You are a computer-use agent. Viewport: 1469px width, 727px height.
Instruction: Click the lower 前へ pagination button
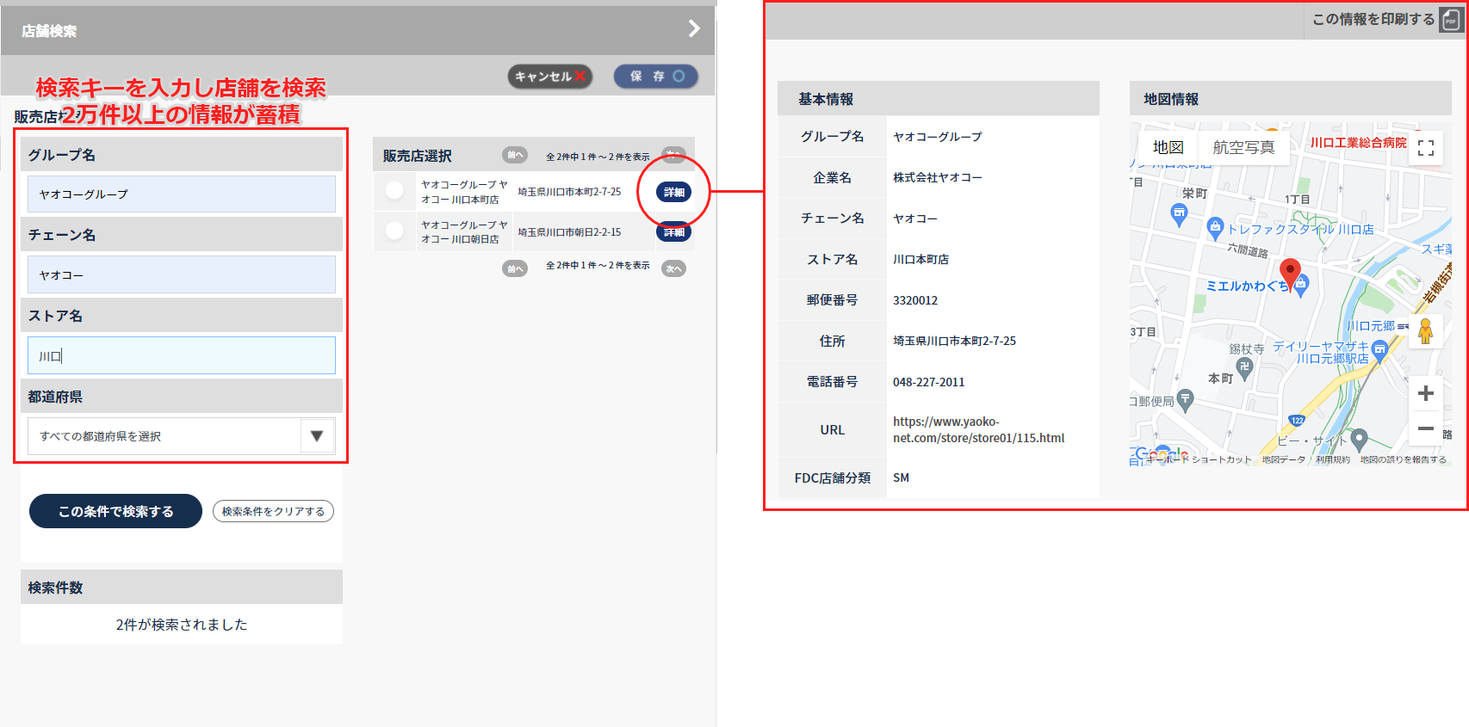[x=515, y=268]
